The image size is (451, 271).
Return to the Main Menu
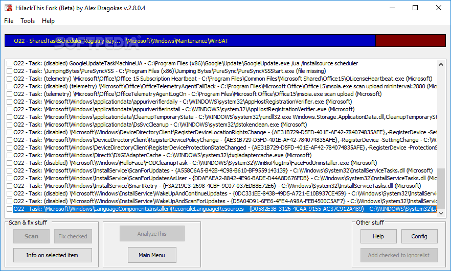152,255
